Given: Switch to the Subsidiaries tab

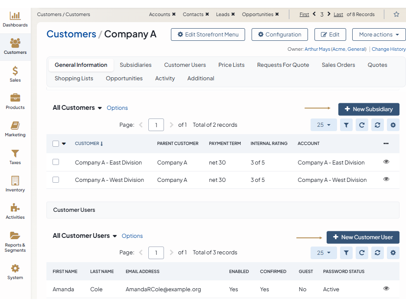Looking at the screenshot, I should click(135, 65).
